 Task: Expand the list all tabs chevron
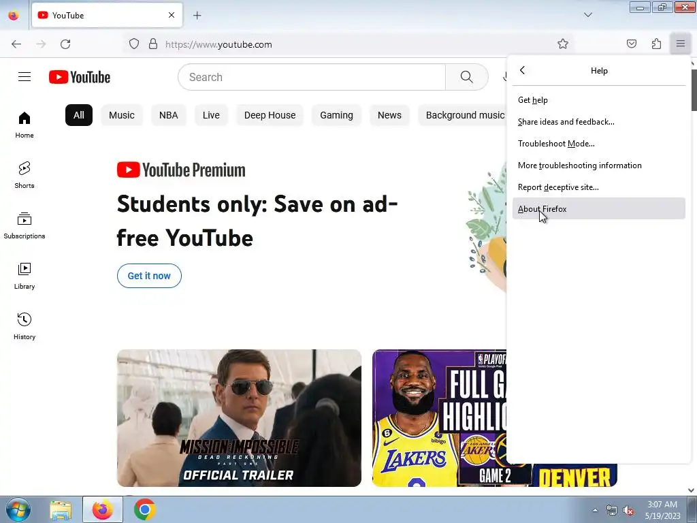click(587, 15)
